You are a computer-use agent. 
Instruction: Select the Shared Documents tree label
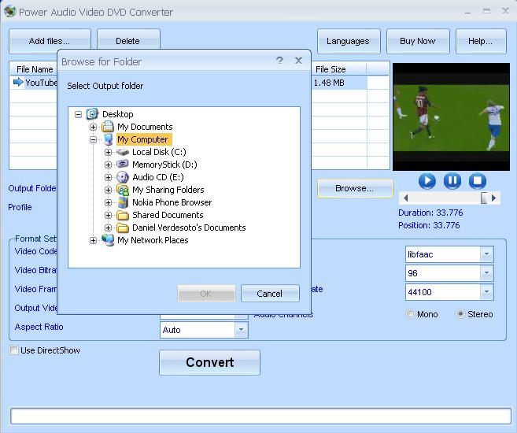(168, 215)
